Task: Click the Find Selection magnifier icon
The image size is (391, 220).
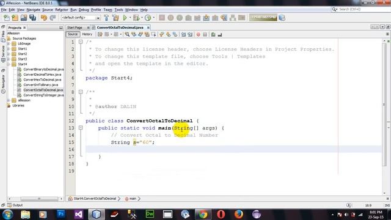Action: pyautogui.click(x=127, y=34)
